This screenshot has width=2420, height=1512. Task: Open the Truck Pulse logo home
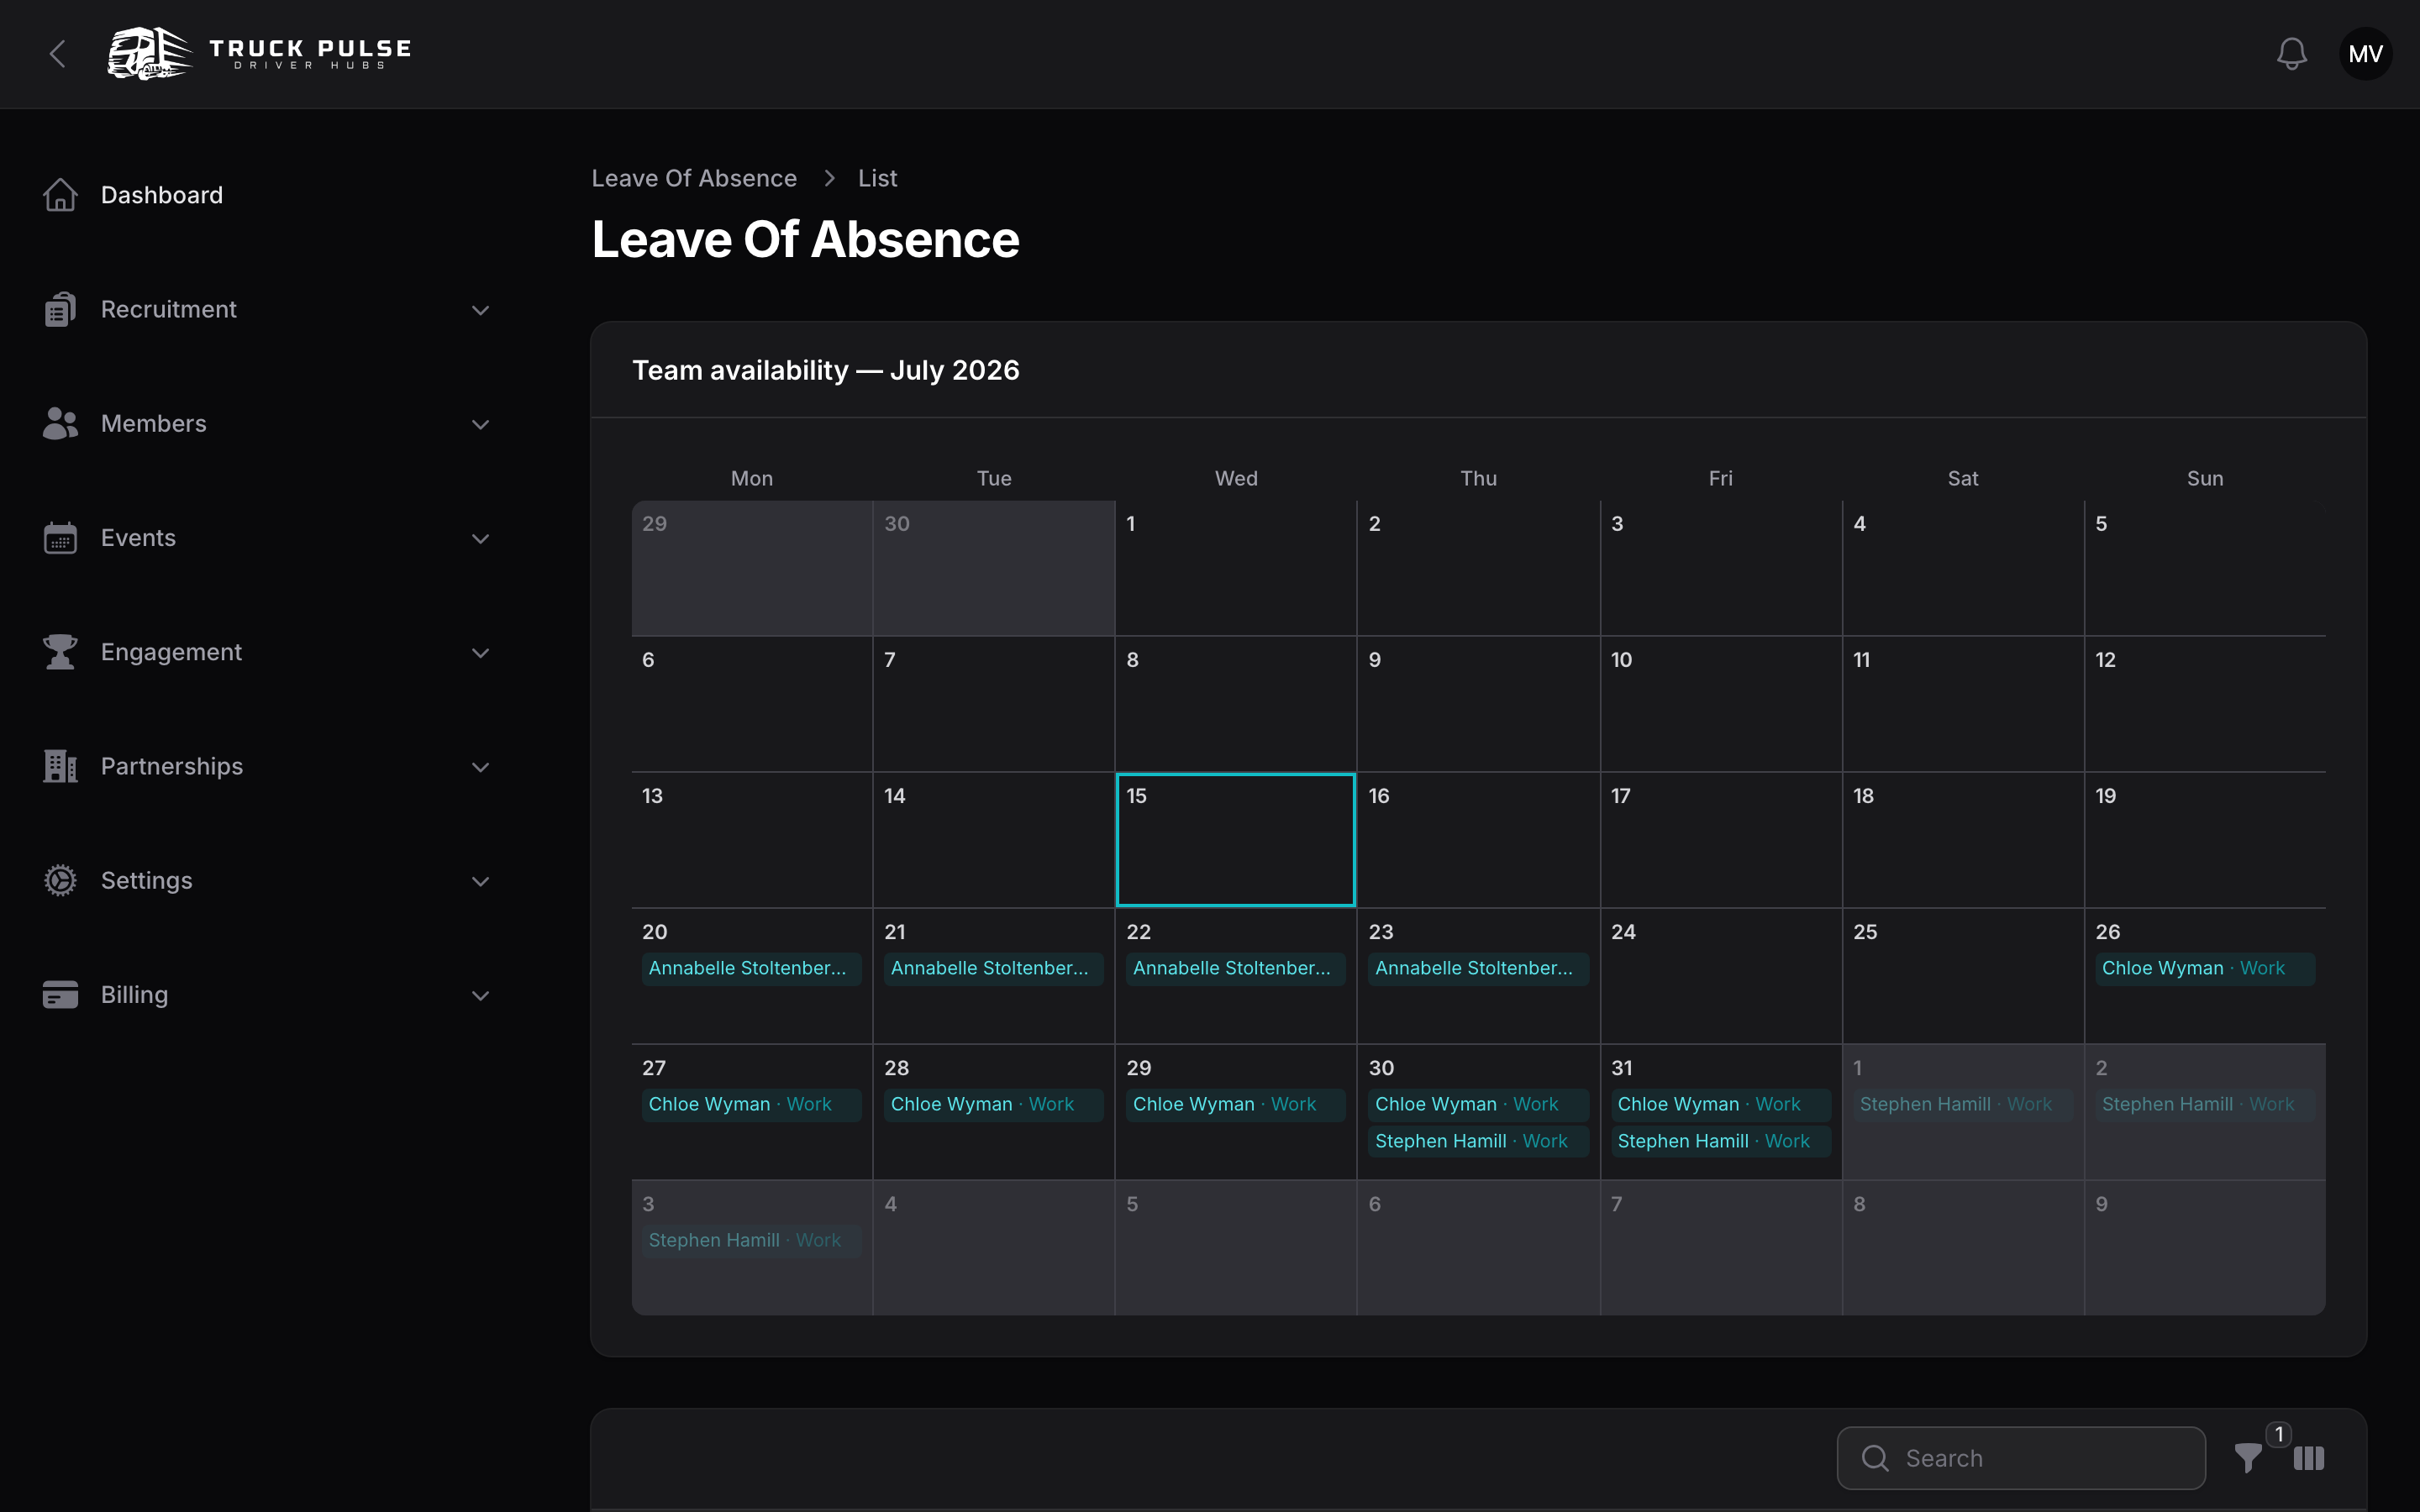(x=259, y=54)
